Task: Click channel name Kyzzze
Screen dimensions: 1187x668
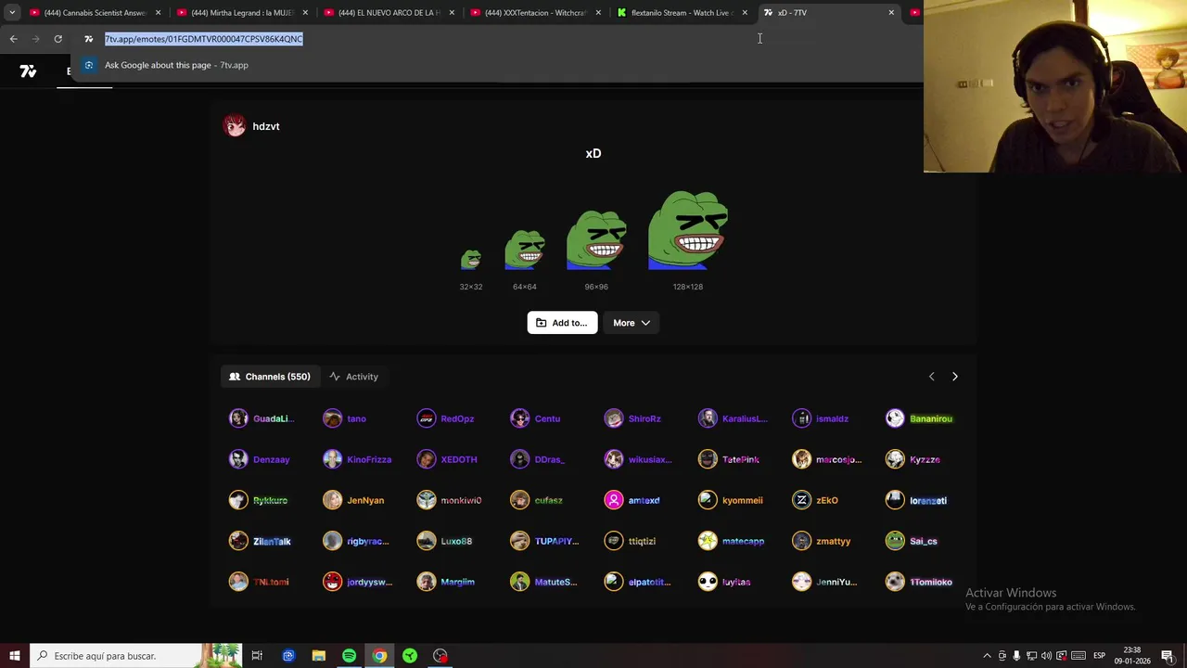Action: [x=925, y=459]
